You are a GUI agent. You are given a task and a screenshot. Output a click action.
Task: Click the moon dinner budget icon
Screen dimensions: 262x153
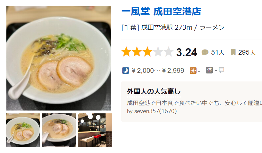(x=125, y=71)
